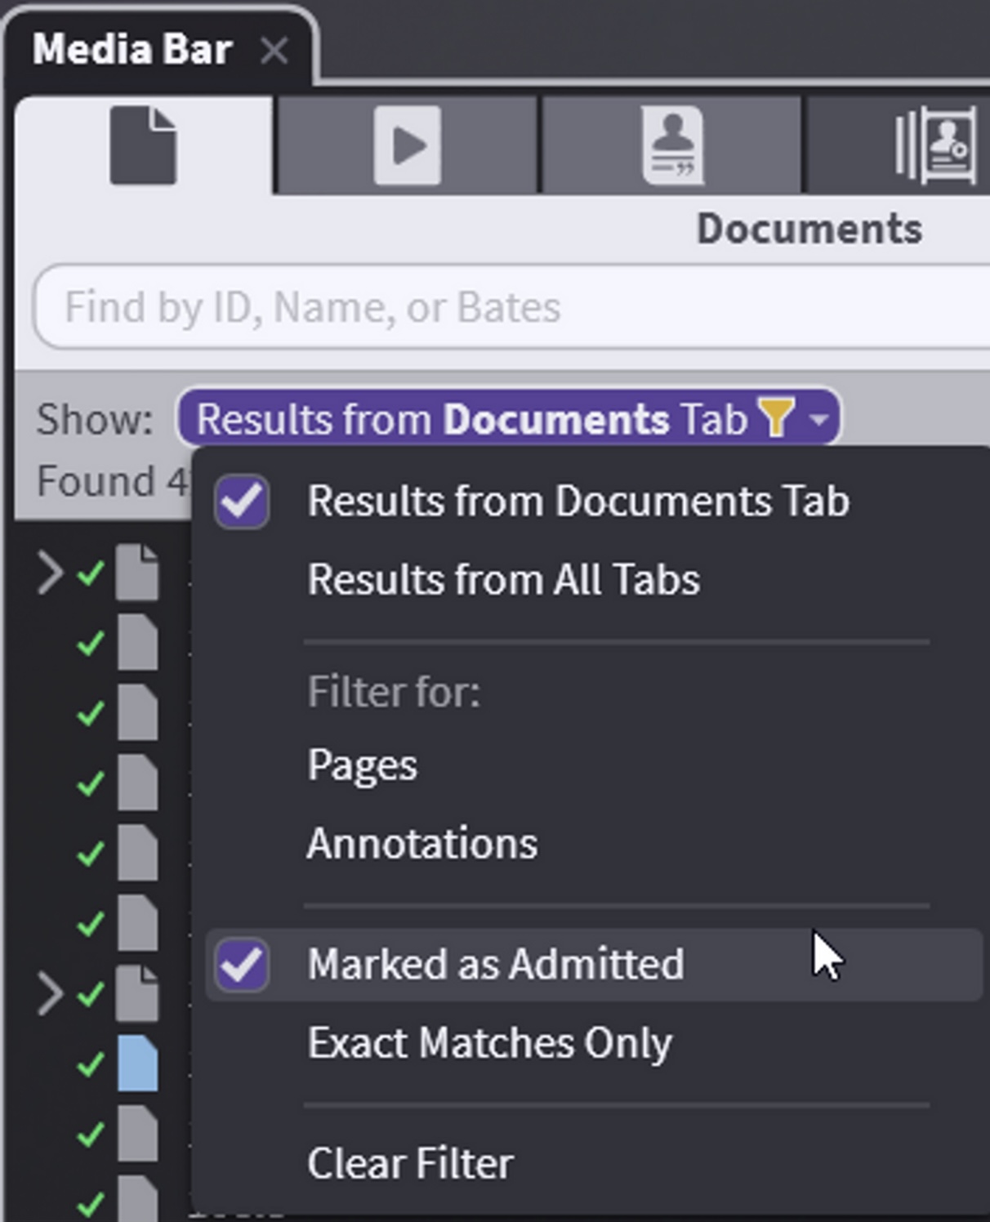This screenshot has height=1222, width=990.
Task: Toggle Results from Documents Tab checkbox
Action: click(x=243, y=502)
